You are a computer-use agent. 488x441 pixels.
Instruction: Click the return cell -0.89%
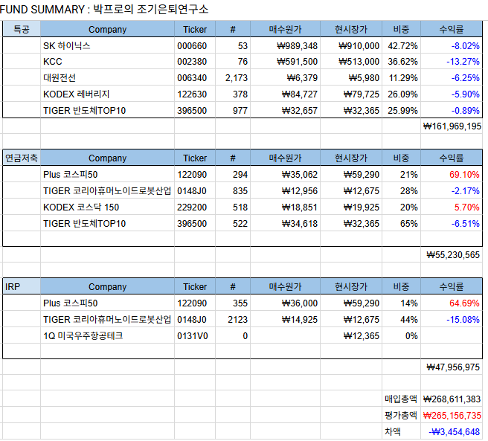pyautogui.click(x=452, y=110)
